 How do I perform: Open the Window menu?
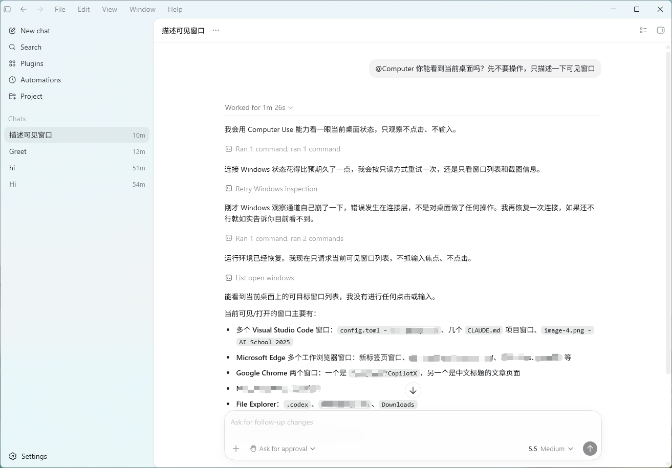coord(142,9)
